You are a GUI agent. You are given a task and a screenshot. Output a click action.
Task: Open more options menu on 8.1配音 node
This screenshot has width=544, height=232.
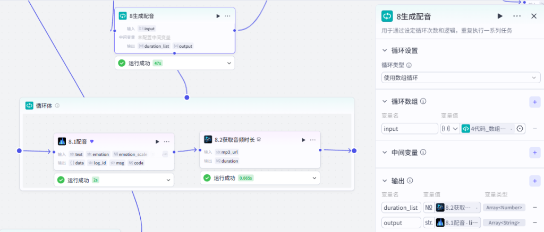[x=166, y=141]
